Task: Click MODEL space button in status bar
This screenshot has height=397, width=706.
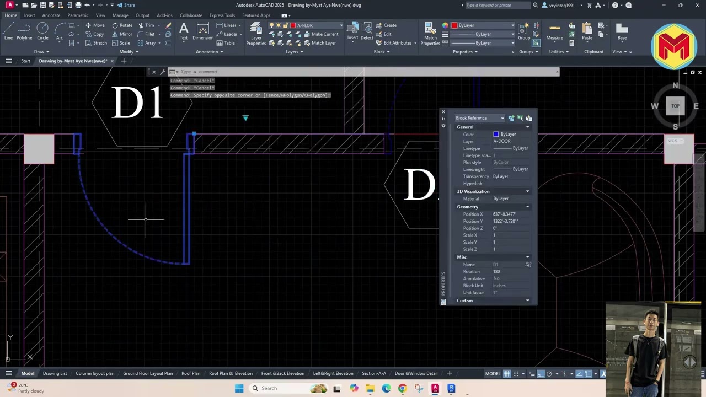Action: coord(493,373)
